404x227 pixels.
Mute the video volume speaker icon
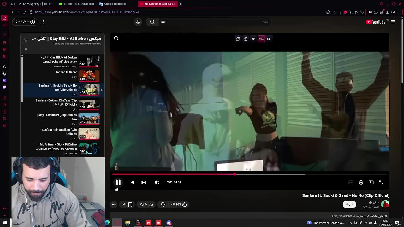pyautogui.click(x=157, y=182)
